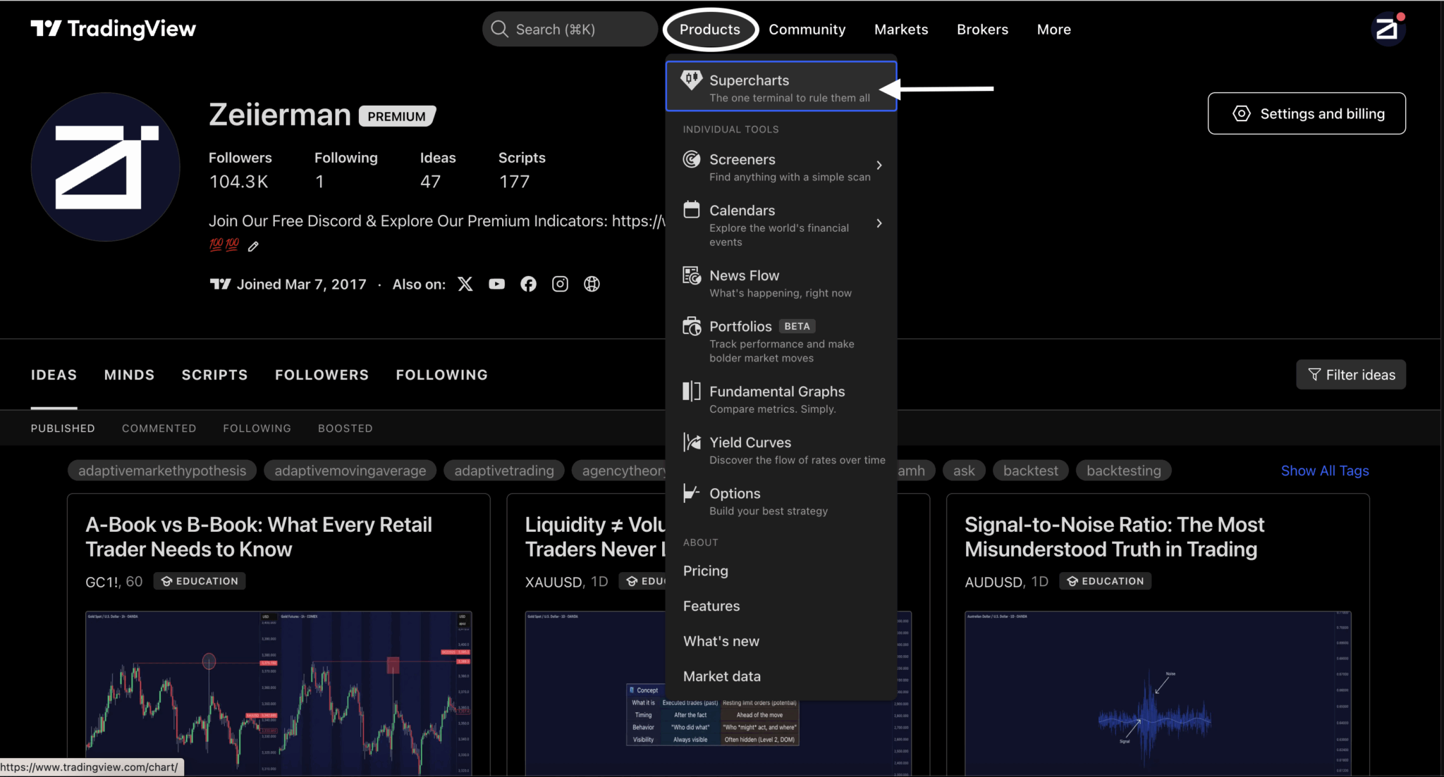
Task: Select the backtesting tag
Action: pos(1124,471)
